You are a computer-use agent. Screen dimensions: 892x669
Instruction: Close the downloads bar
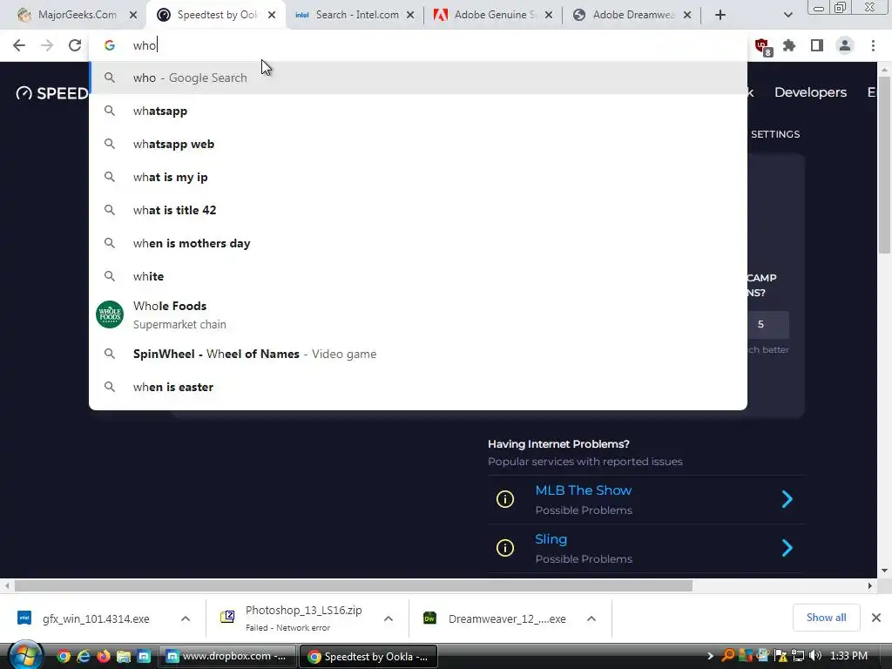click(x=876, y=618)
